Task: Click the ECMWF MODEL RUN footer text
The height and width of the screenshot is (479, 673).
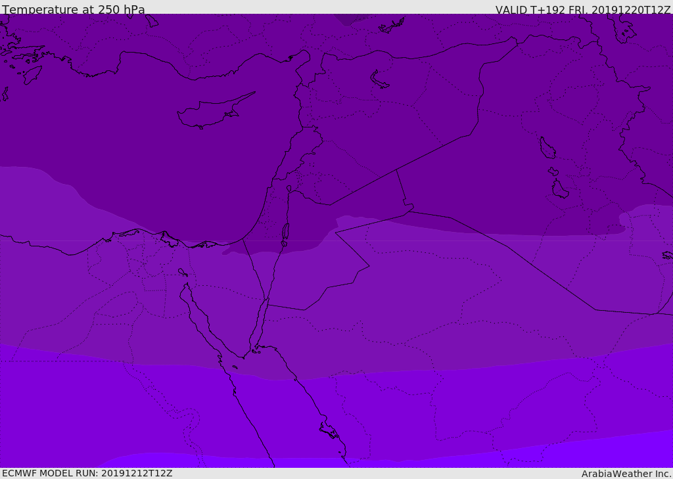Action: click(x=87, y=473)
